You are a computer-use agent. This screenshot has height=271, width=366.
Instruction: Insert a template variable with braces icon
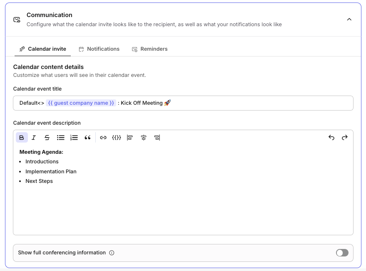[x=117, y=138]
